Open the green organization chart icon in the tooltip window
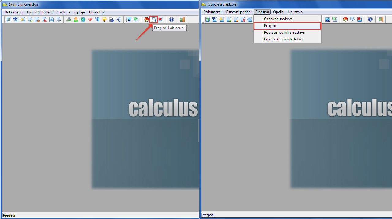This screenshot has height=219, width=392. (x=69, y=20)
